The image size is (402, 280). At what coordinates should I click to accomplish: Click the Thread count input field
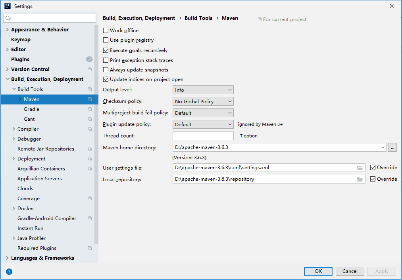[203, 136]
